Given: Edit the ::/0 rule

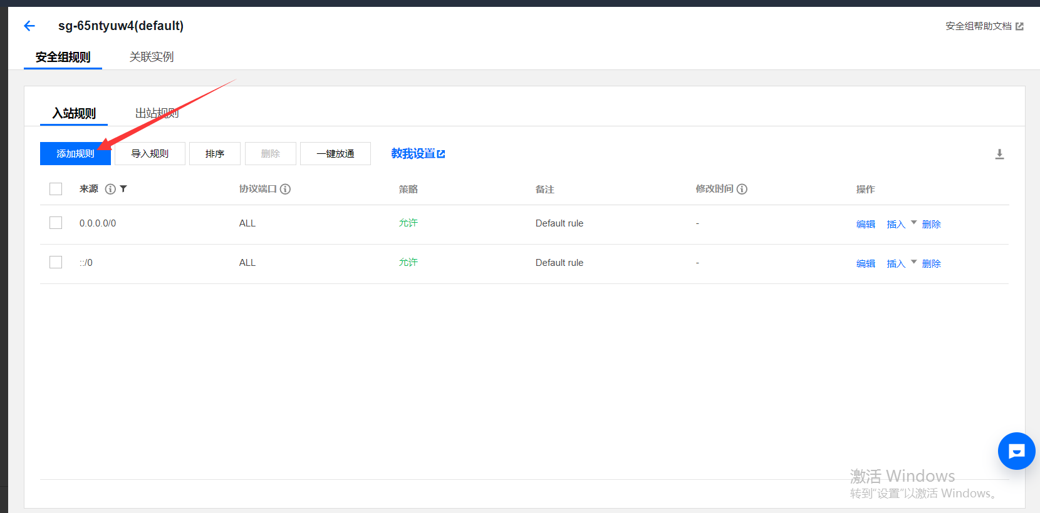Looking at the screenshot, I should [866, 263].
